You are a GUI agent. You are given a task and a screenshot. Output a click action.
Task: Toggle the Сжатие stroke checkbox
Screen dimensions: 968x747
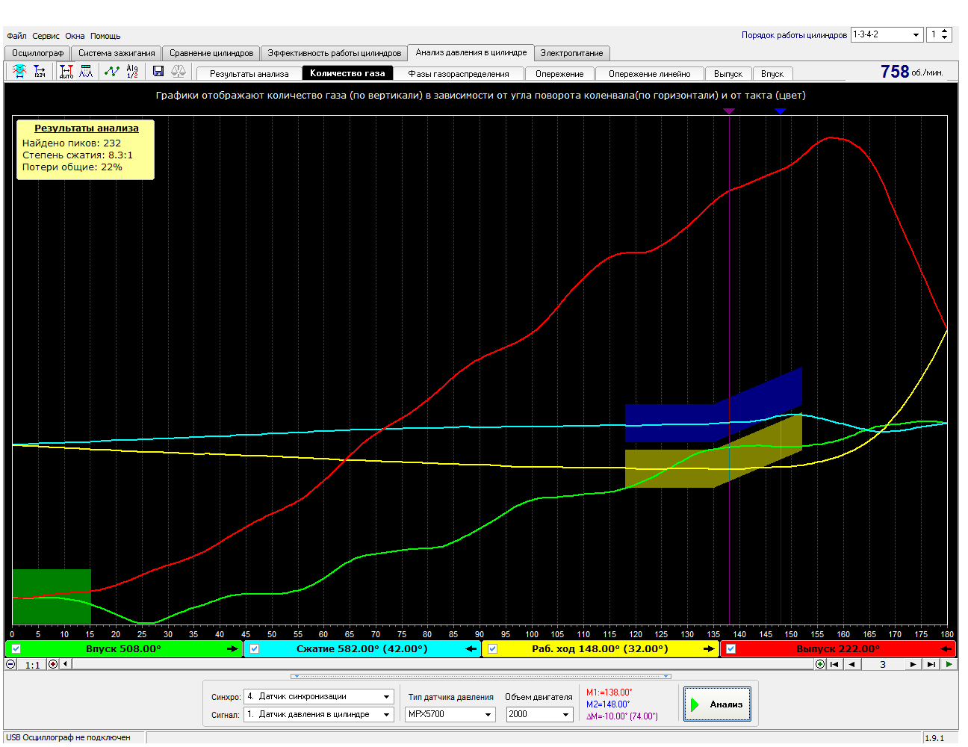[254, 649]
